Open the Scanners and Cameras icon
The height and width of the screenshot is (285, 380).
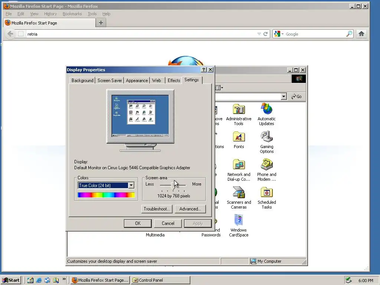point(239,198)
